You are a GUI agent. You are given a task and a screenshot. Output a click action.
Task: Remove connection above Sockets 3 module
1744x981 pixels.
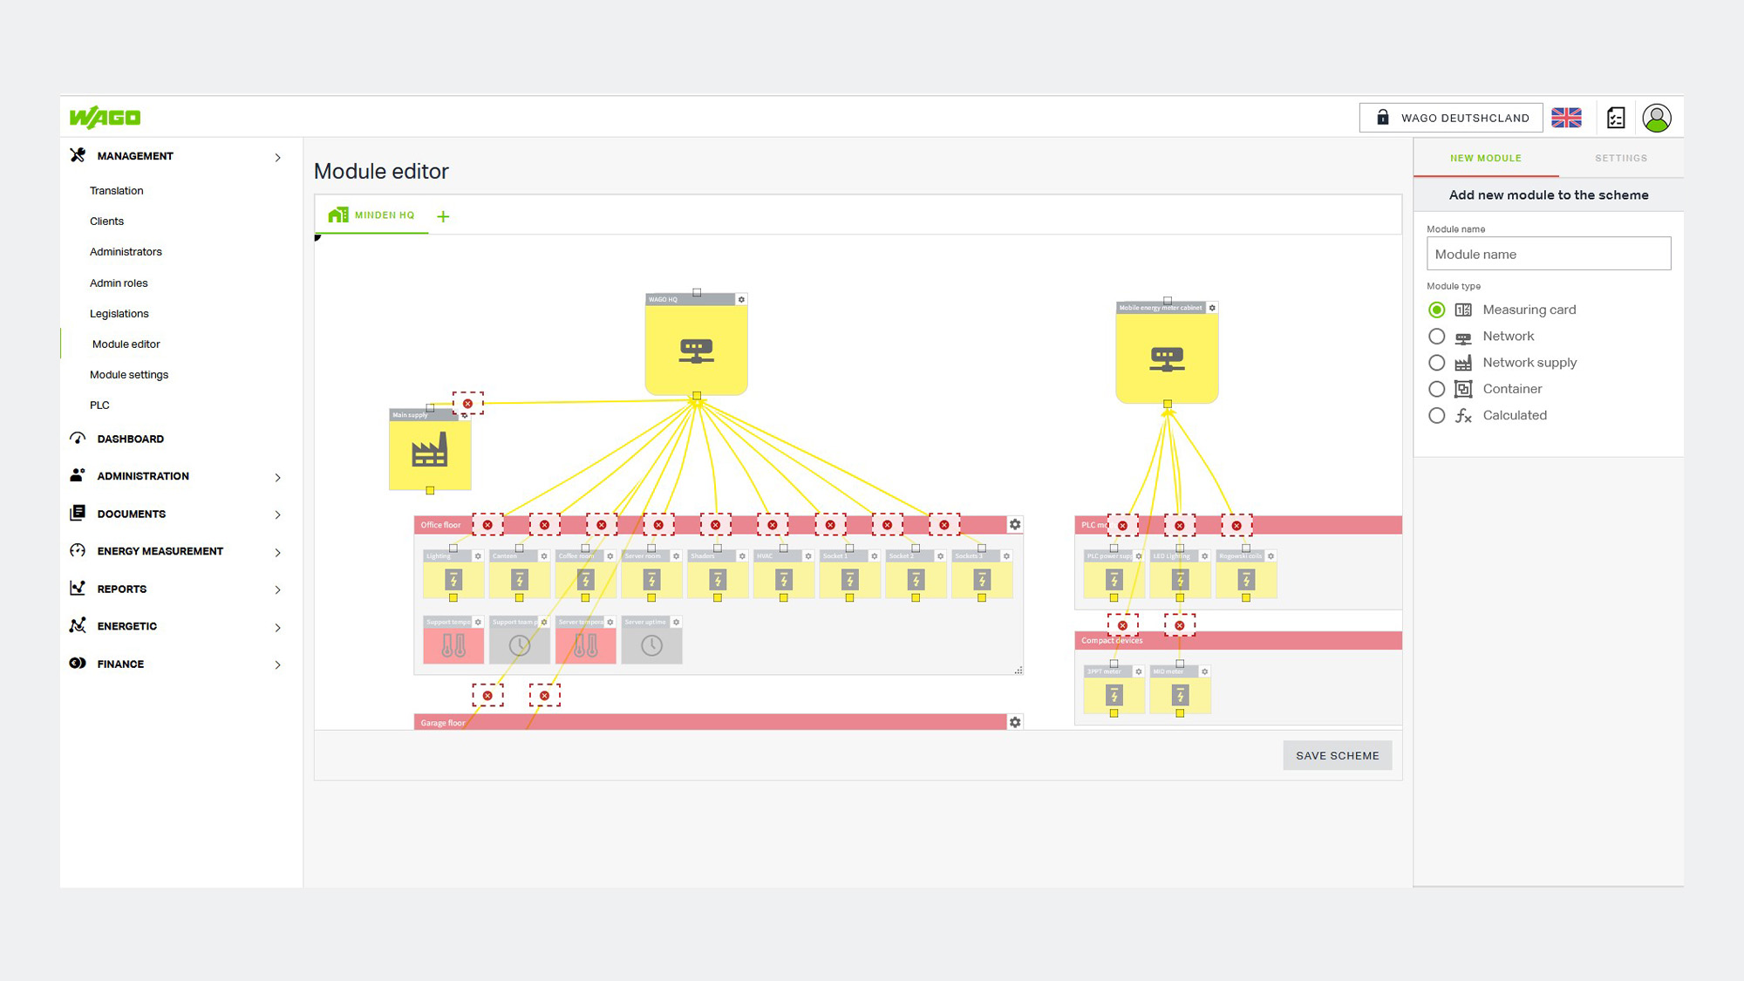[944, 525]
